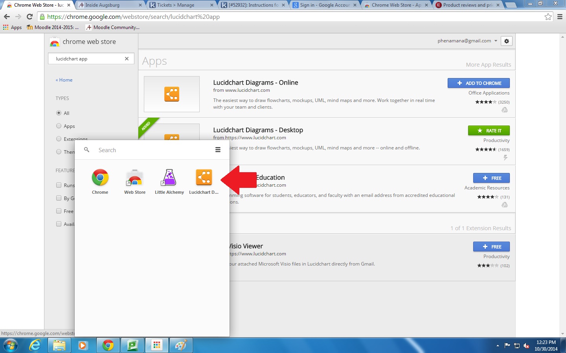Open the Windows Start button
Screen dimensions: 566x353
tap(11, 346)
